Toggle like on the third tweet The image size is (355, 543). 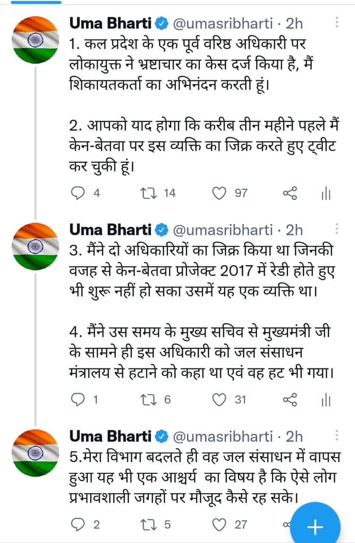(221, 524)
